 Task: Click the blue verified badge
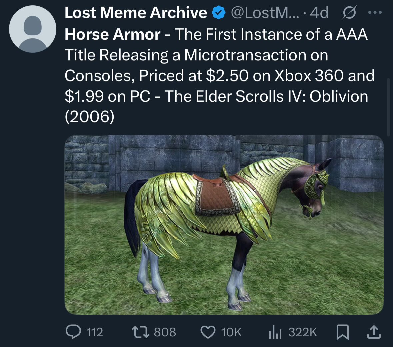click(x=219, y=13)
